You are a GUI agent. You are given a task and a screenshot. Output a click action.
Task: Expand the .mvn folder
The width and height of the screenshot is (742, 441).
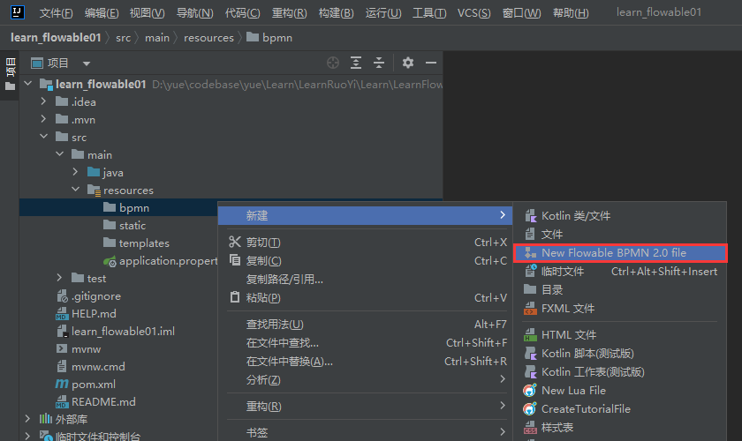tap(43, 119)
